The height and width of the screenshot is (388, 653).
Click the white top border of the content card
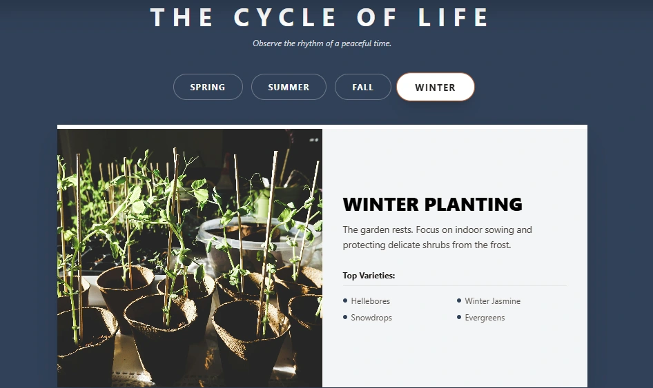[322, 127]
